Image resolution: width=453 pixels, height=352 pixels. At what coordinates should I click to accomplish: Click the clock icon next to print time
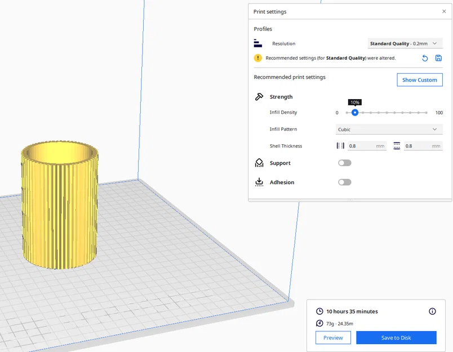[x=318, y=311]
